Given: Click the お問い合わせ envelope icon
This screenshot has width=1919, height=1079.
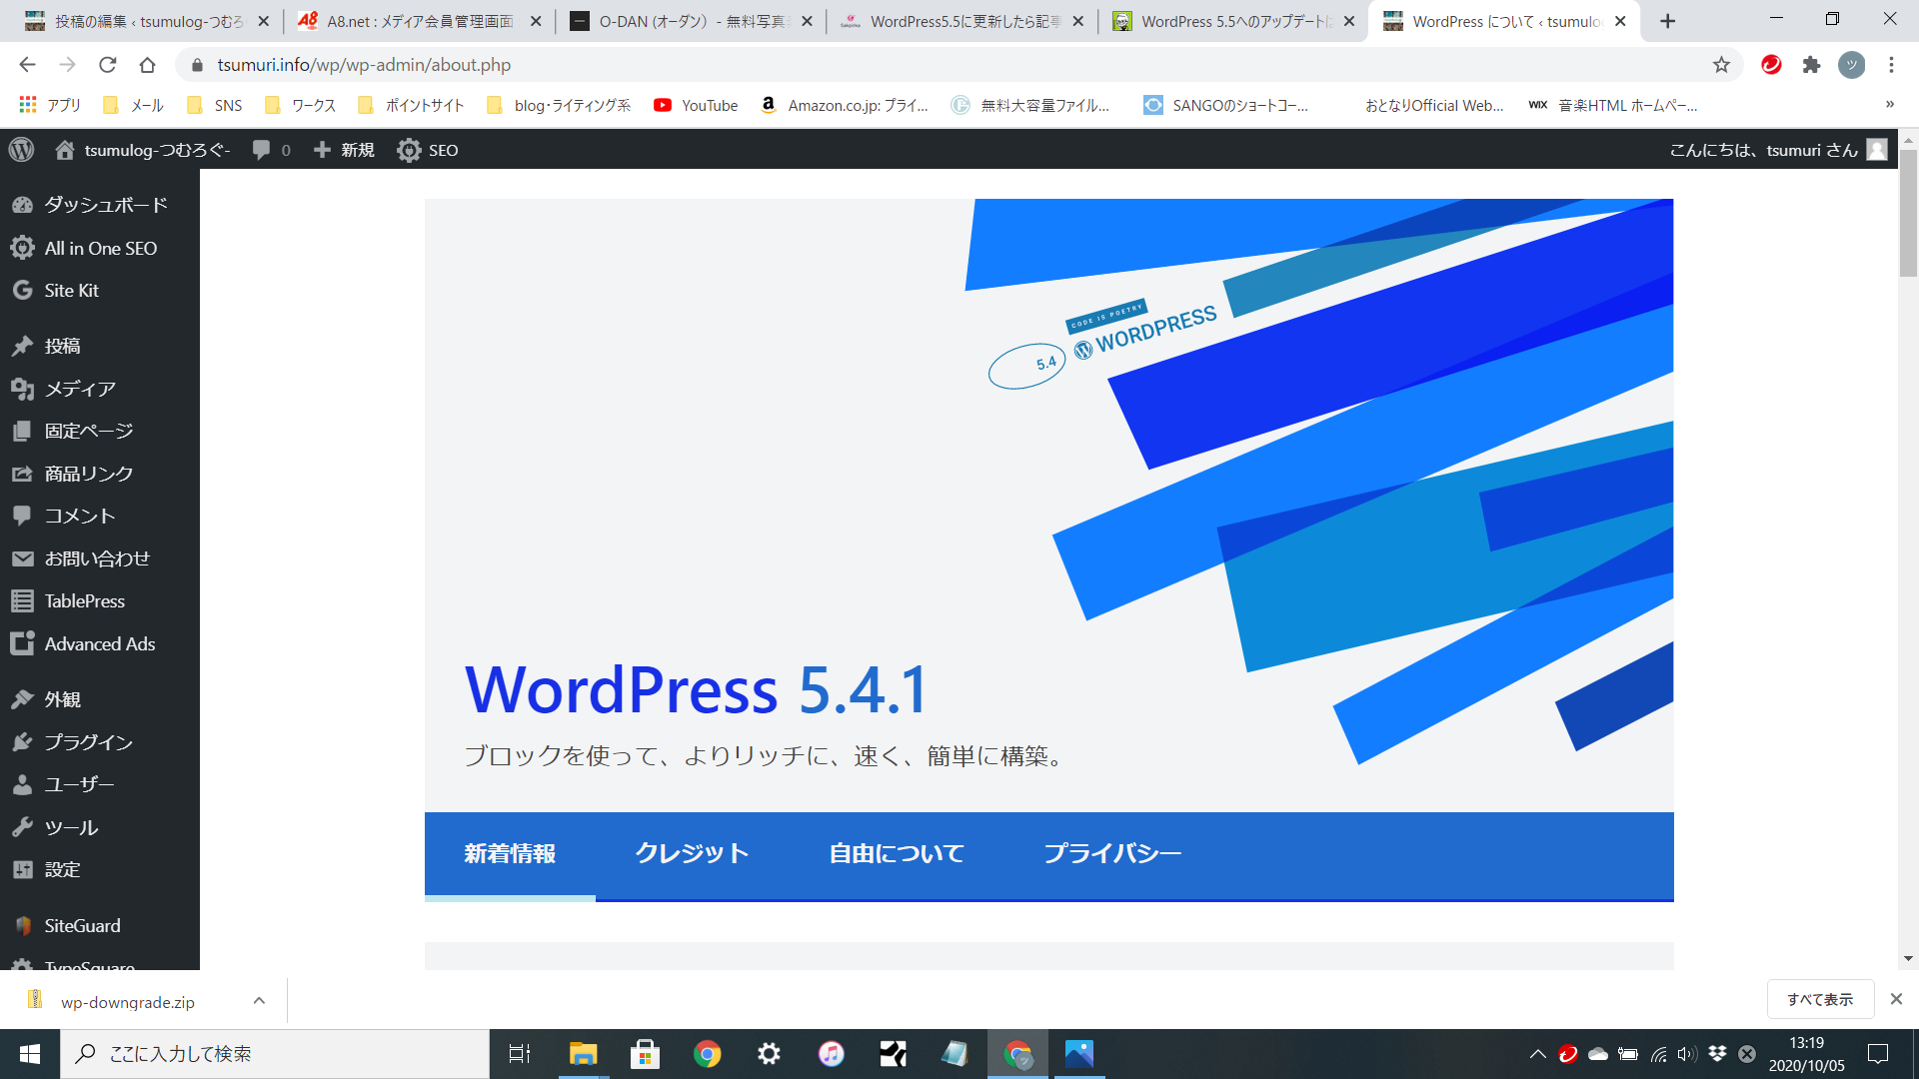Looking at the screenshot, I should 22,558.
